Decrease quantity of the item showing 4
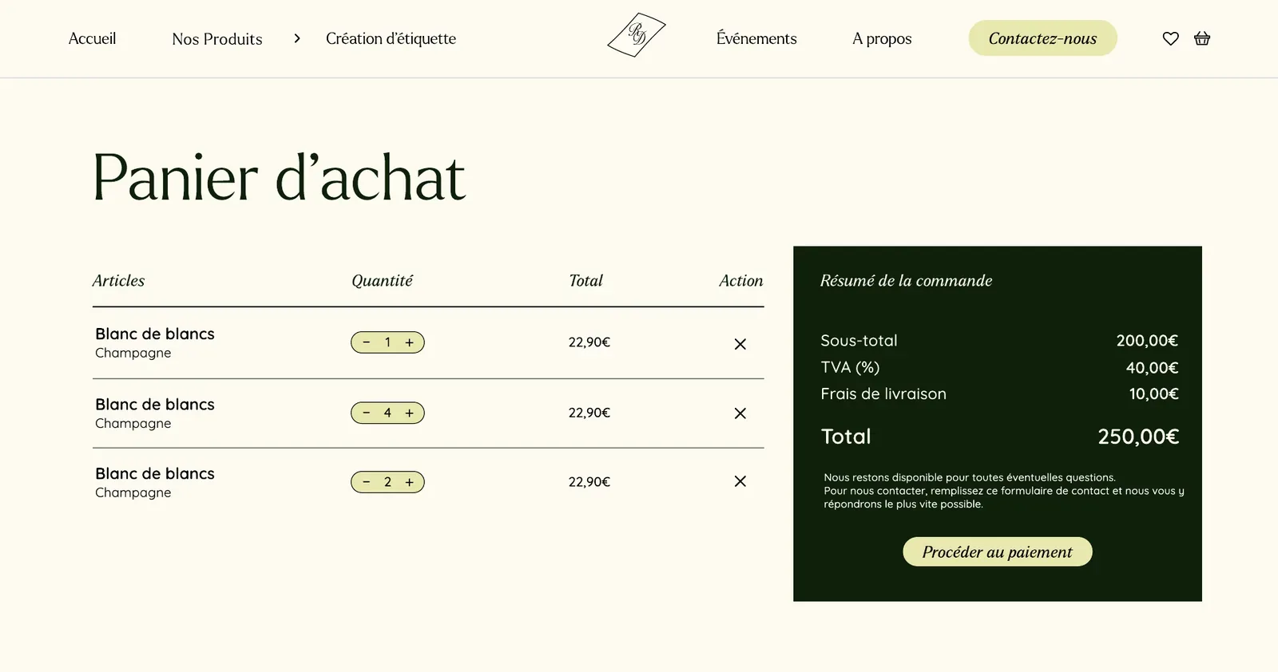The width and height of the screenshot is (1278, 672). coord(367,413)
